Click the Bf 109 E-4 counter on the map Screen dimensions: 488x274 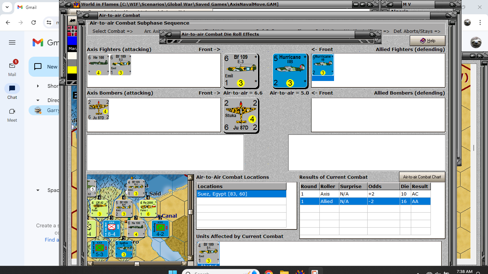click(x=124, y=208)
